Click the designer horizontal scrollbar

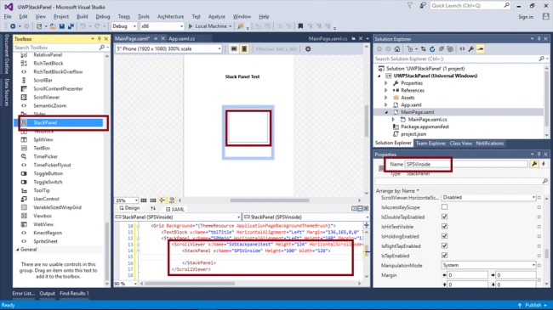[x=270, y=200]
